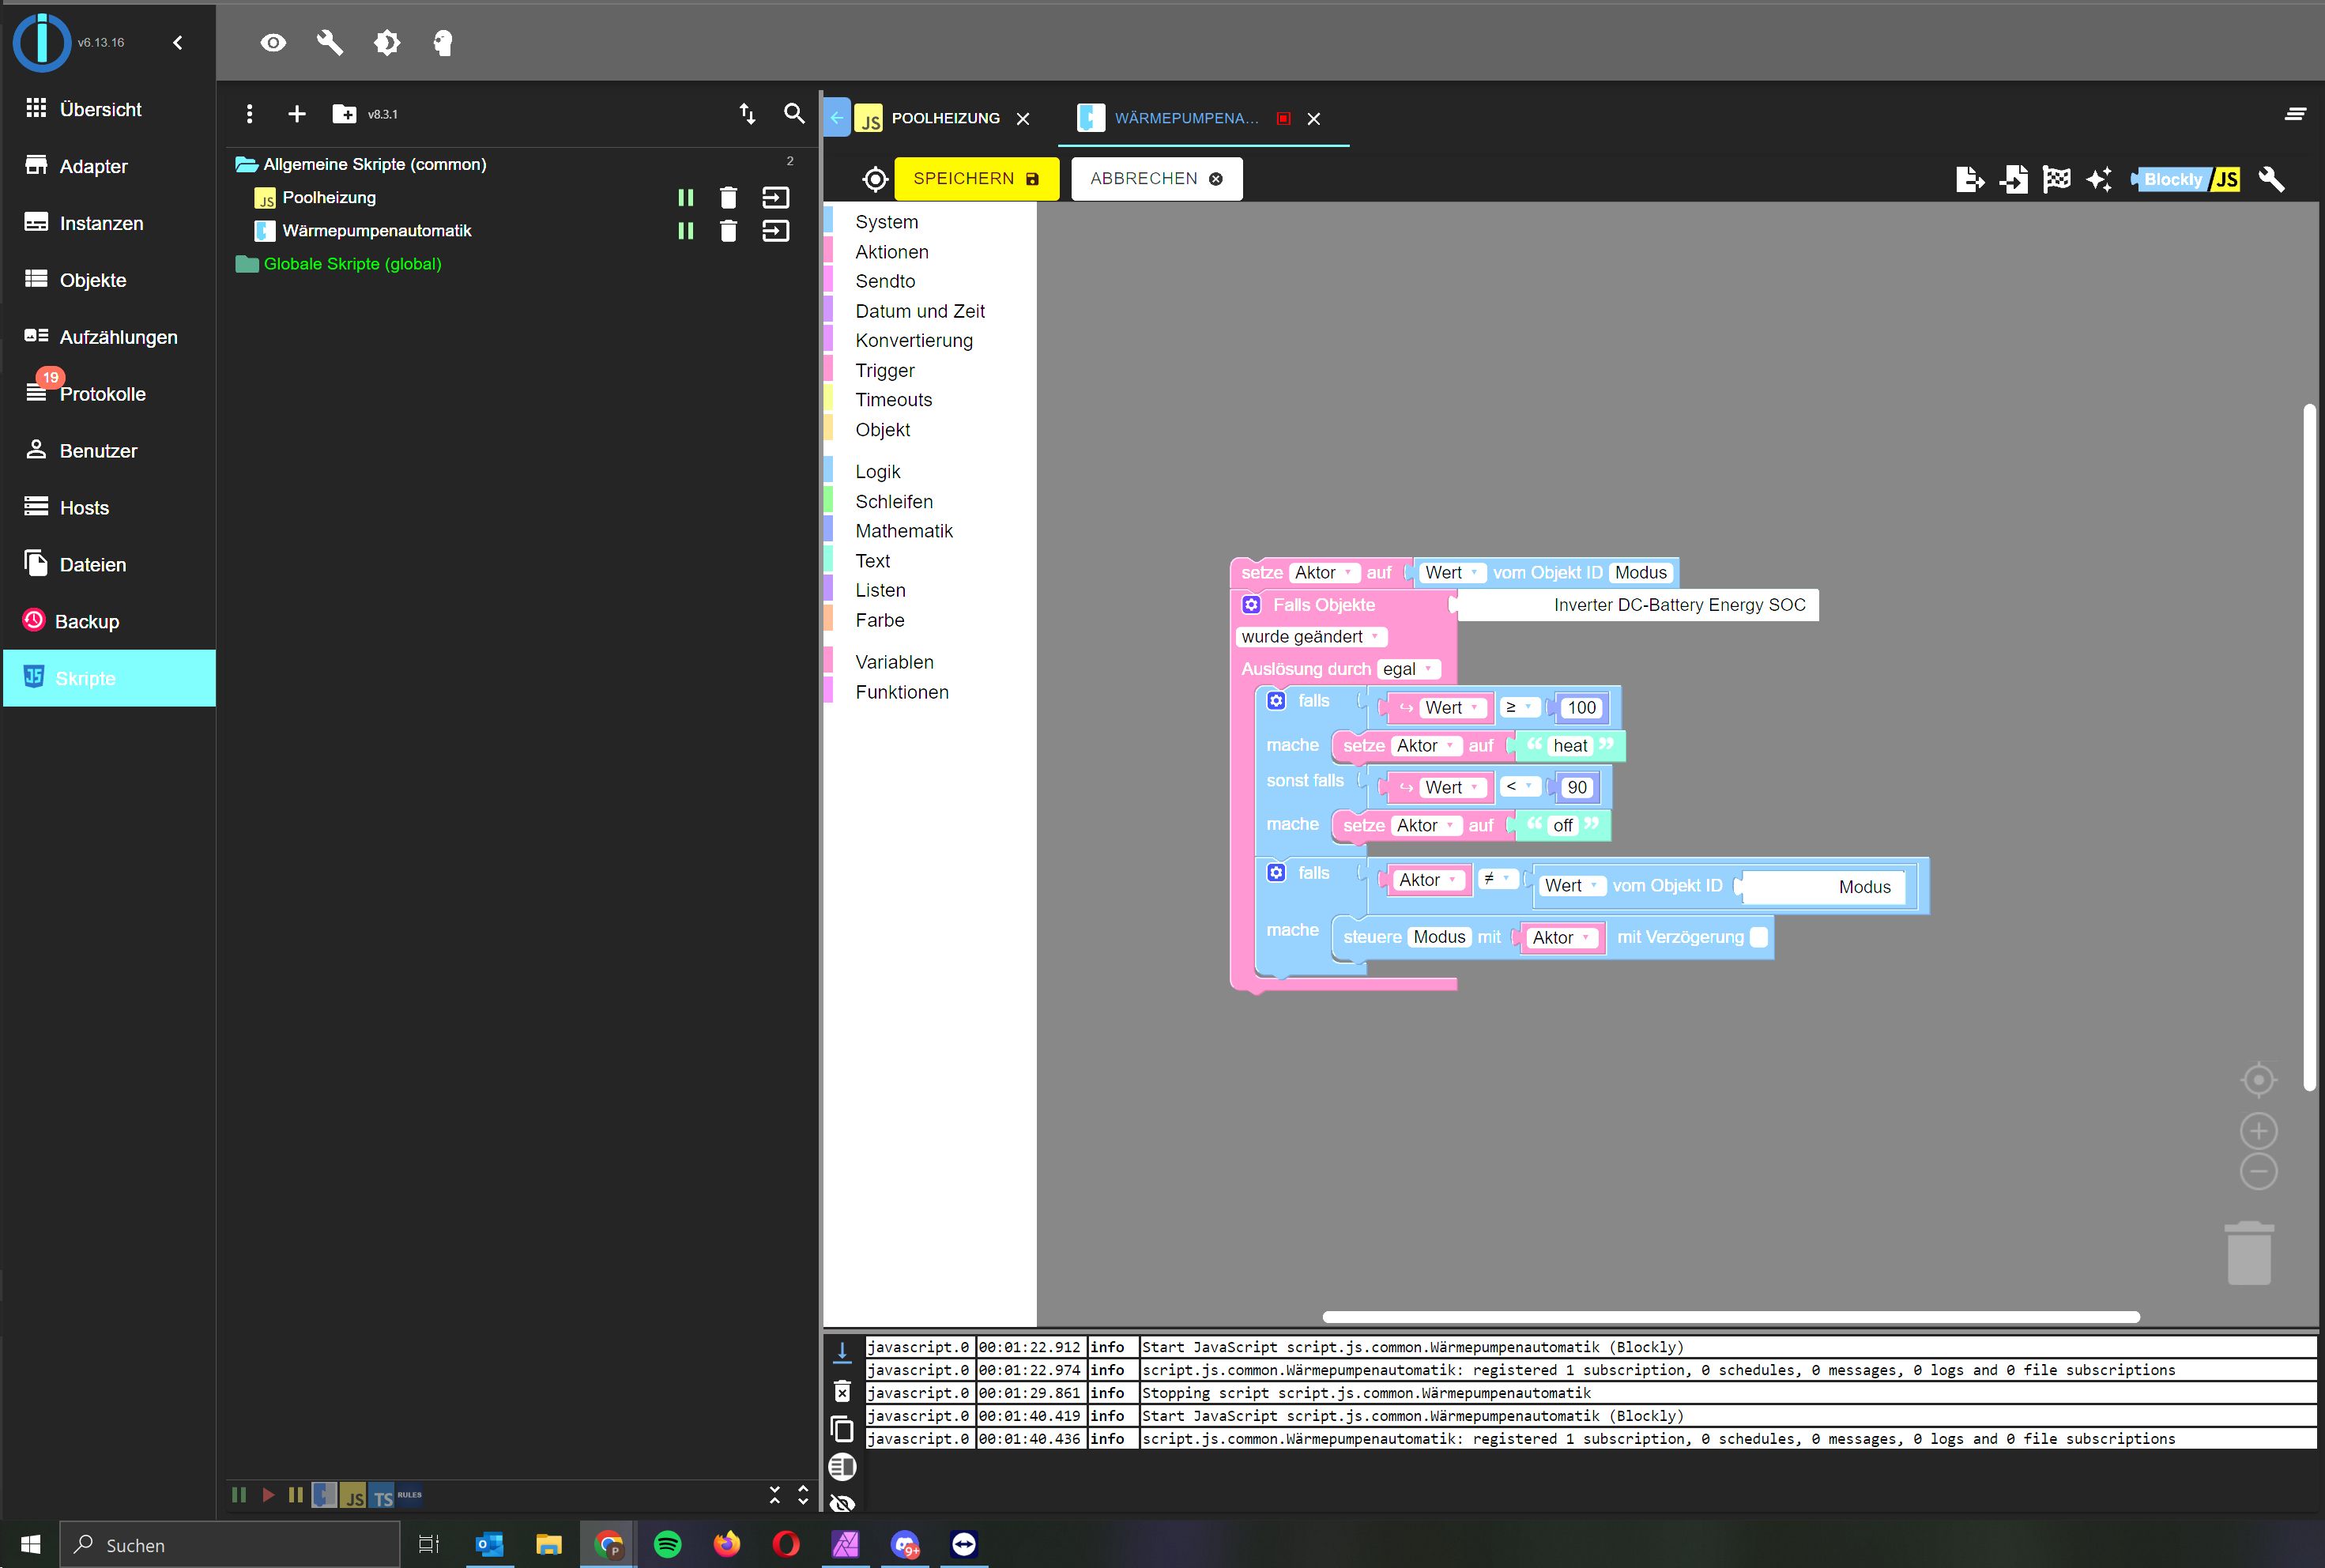
Task: Click the import blocks icon in editor toolbar
Action: (x=2013, y=179)
